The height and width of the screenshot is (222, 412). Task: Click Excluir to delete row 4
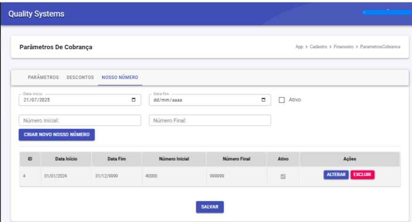pos(362,175)
